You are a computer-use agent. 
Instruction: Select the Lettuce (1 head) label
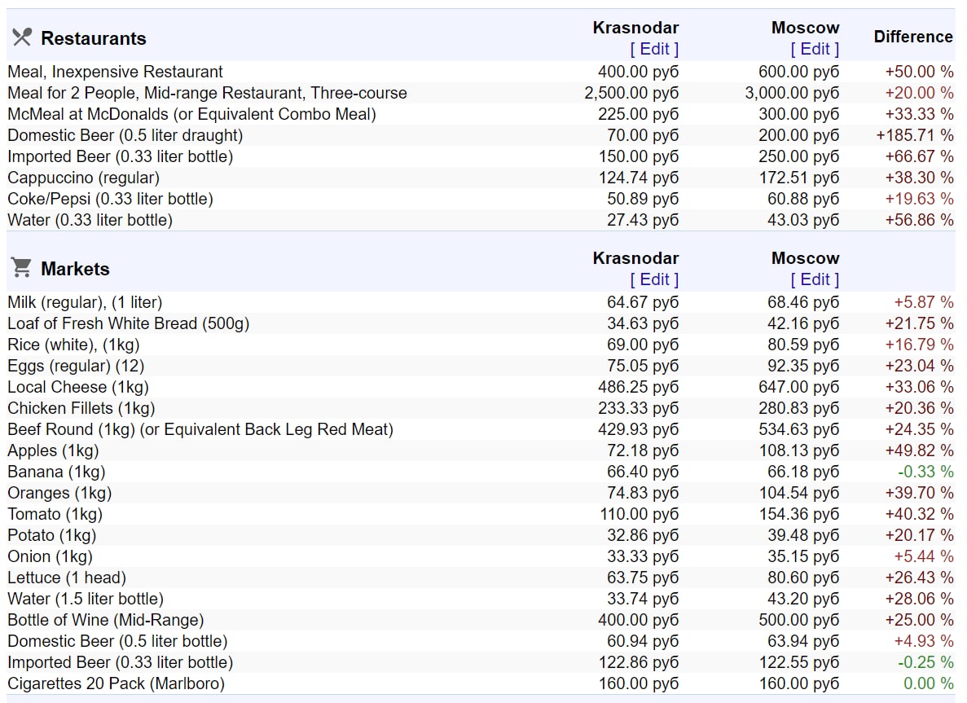click(x=67, y=578)
